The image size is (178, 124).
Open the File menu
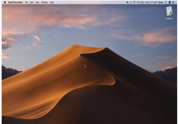26,2
